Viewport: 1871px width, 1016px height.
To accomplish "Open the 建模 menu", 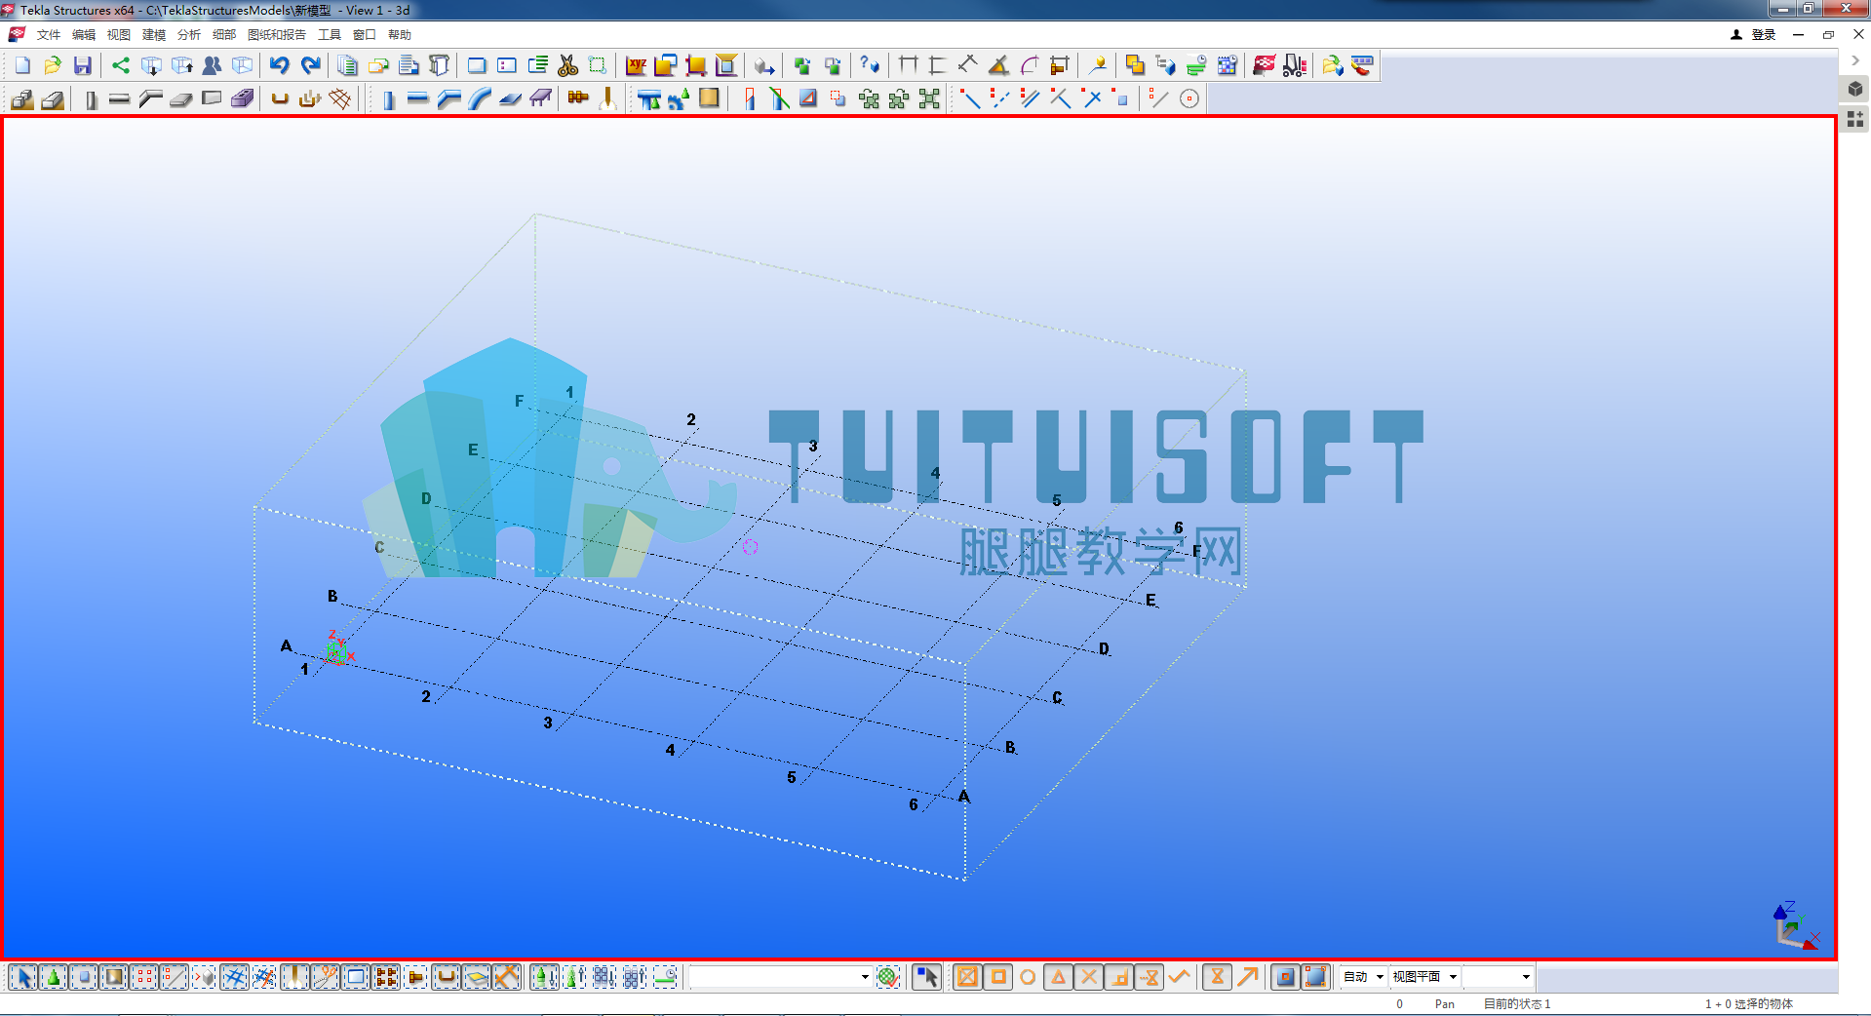I will coord(153,35).
